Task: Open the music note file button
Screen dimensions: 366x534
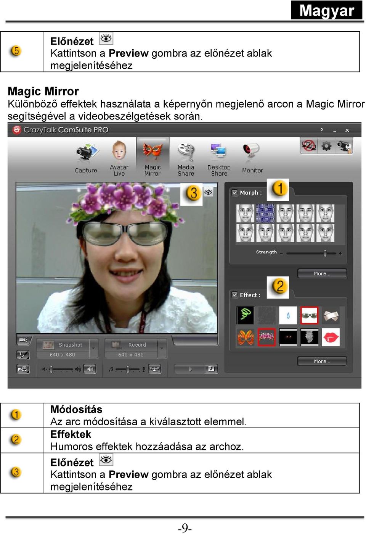Action: pos(211,369)
